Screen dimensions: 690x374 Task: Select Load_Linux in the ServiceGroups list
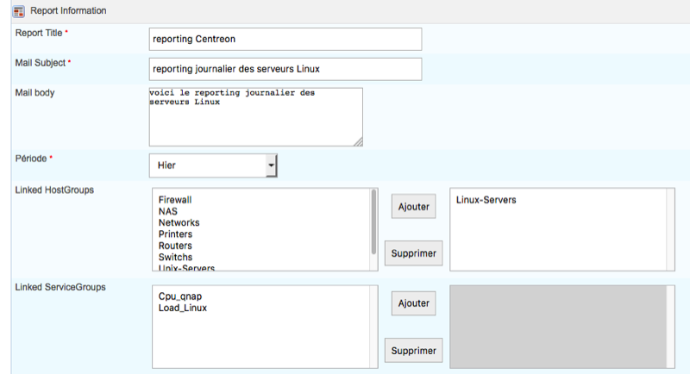coord(183,308)
